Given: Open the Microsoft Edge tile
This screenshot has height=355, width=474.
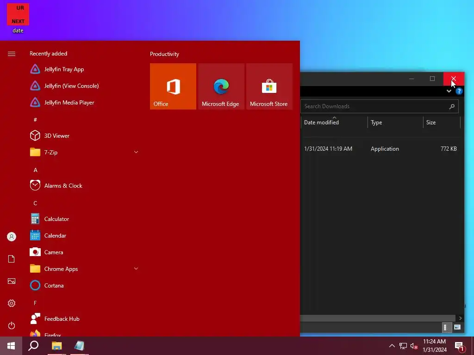Looking at the screenshot, I should 221,86.
